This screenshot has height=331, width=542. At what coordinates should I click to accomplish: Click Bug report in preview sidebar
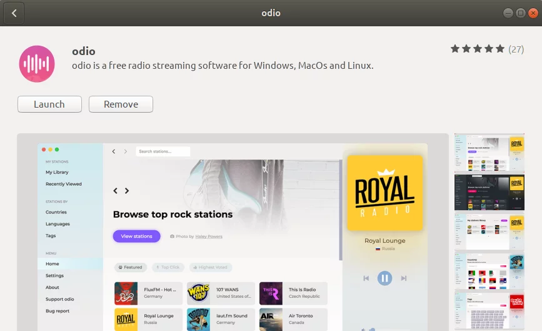coord(58,311)
